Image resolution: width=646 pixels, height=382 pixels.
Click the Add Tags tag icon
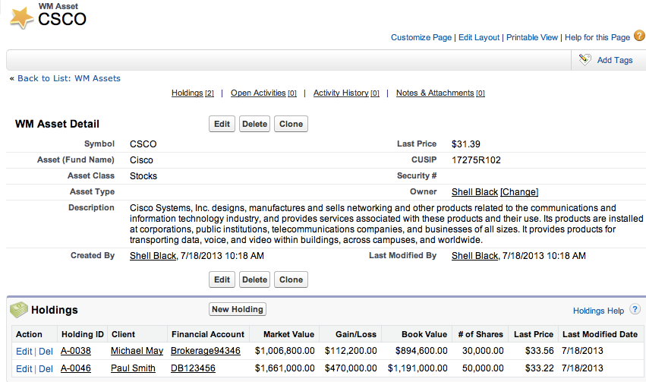click(x=585, y=60)
